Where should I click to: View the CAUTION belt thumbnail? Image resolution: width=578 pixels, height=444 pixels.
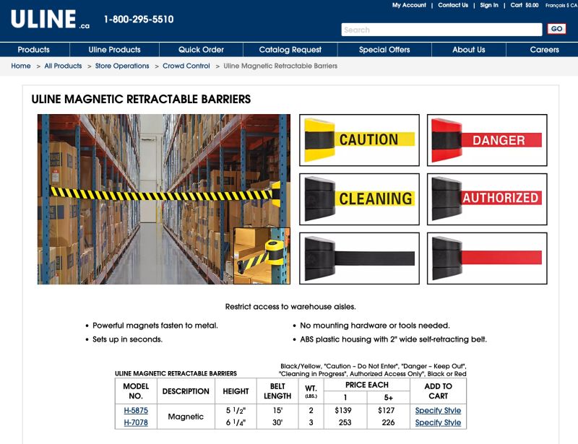click(358, 139)
